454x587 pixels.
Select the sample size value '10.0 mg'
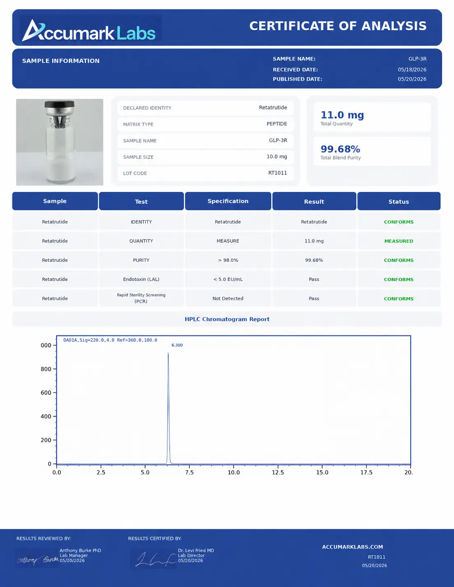click(277, 156)
